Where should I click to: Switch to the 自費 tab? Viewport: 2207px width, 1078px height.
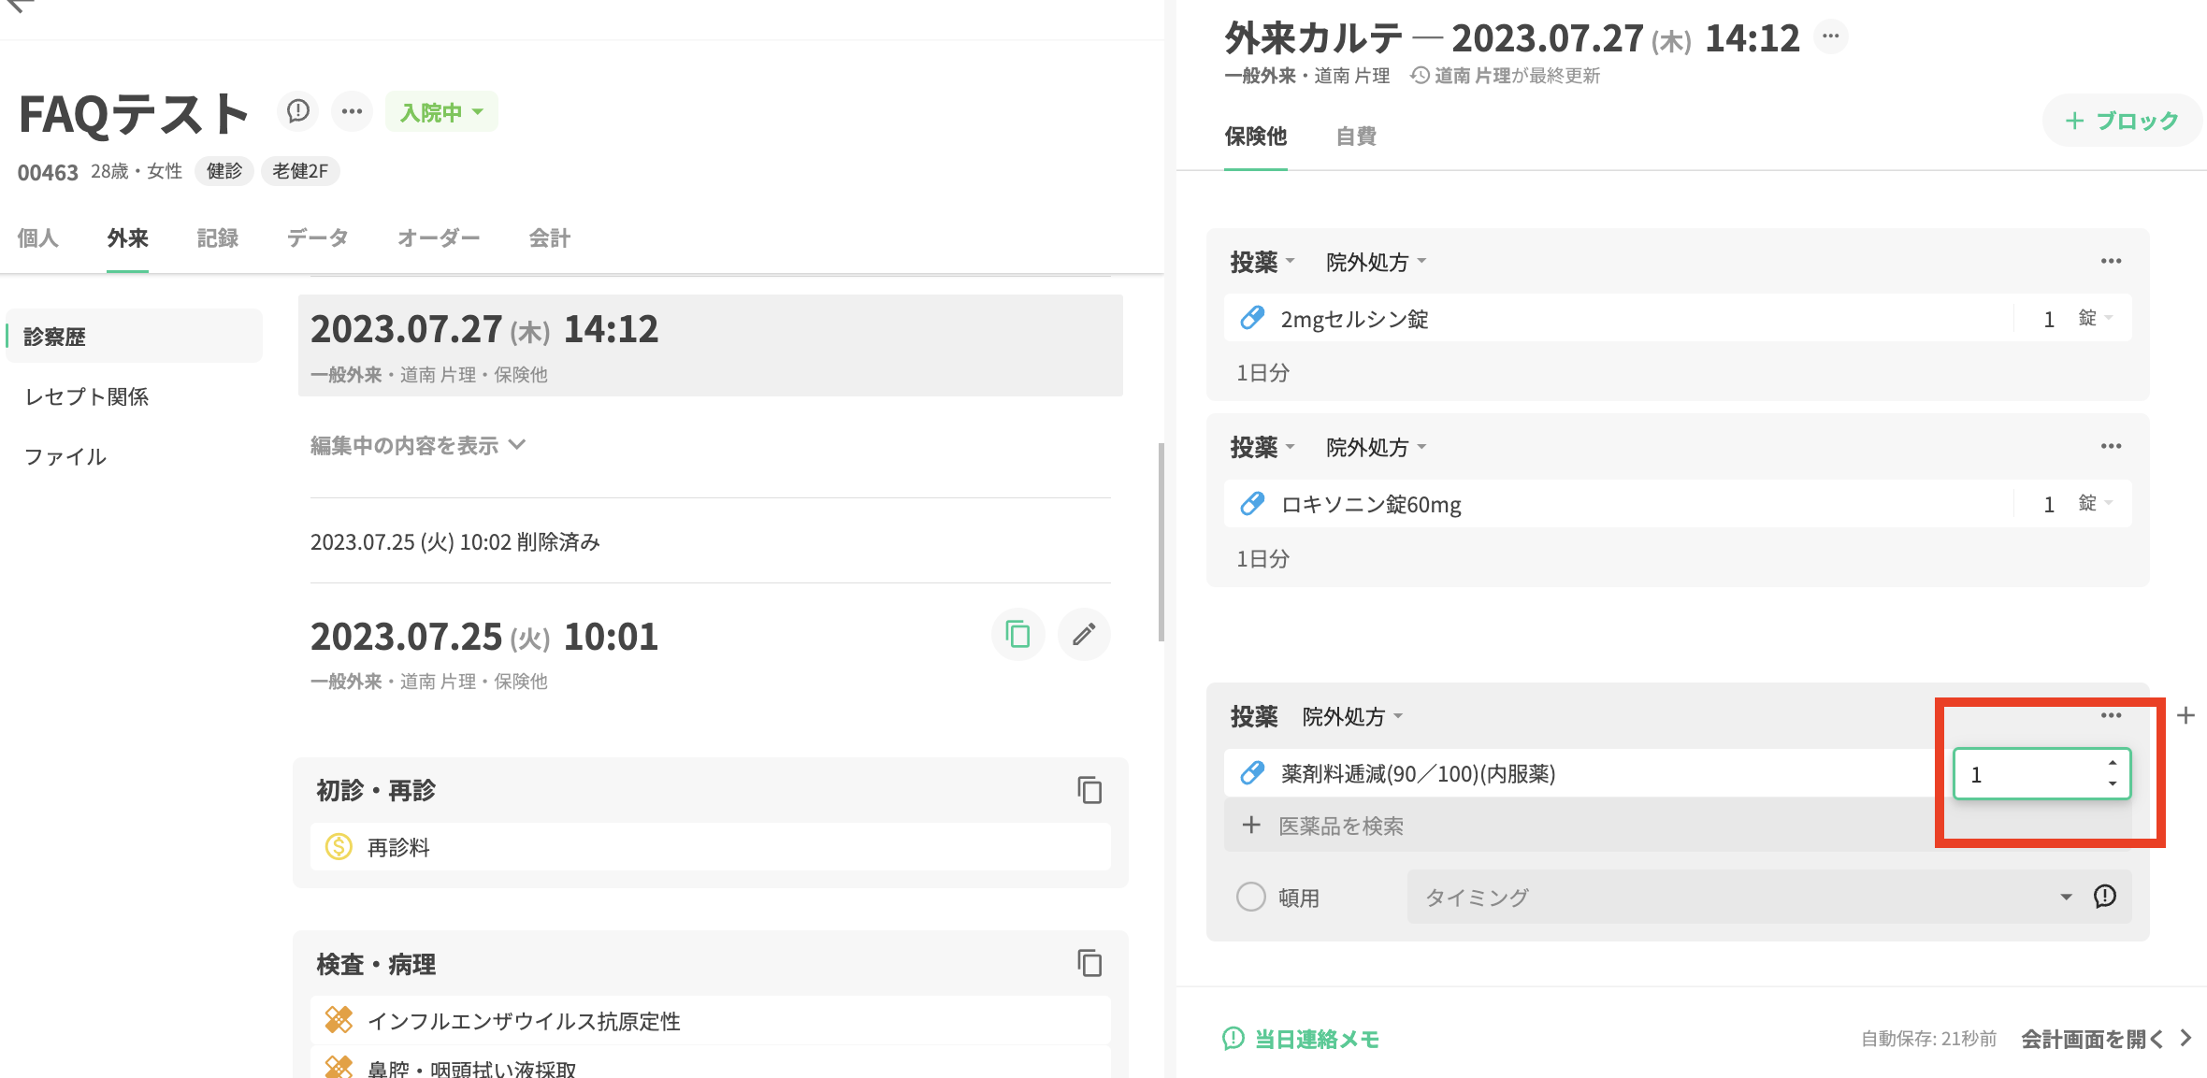[x=1355, y=137]
